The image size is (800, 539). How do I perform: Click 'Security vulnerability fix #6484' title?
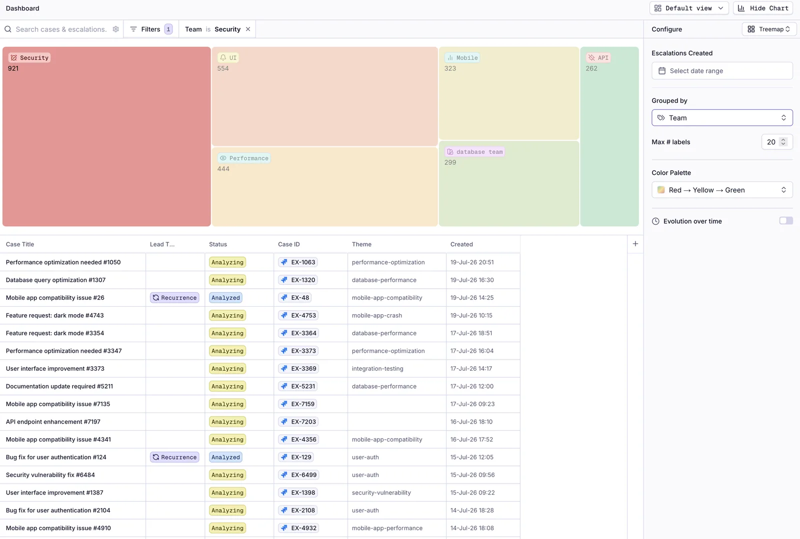(50, 475)
